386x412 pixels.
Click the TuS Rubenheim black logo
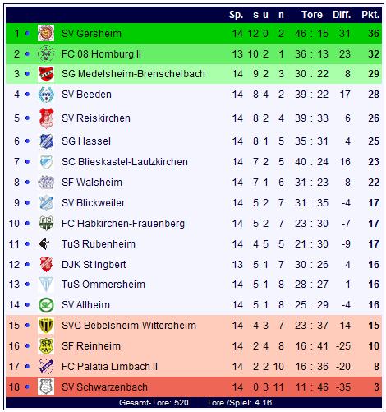click(44, 243)
